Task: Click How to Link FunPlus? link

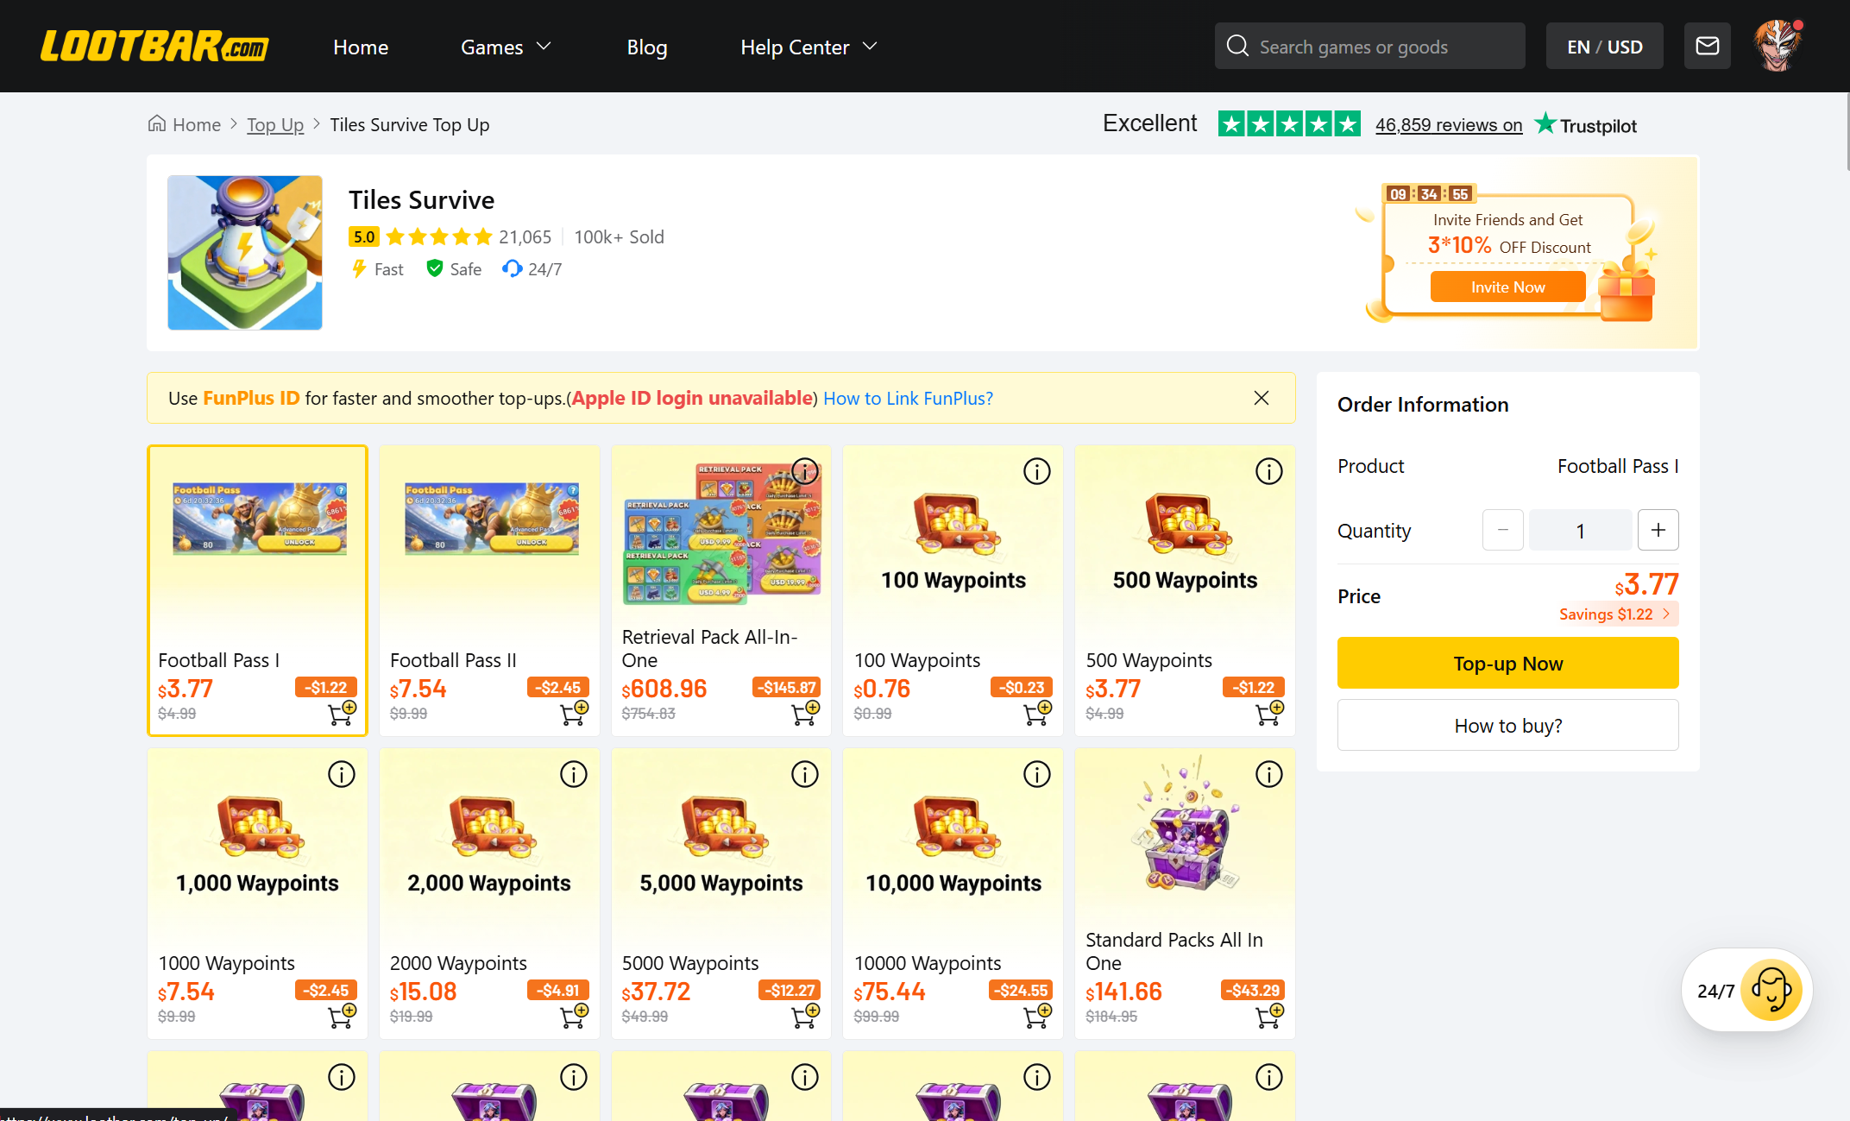Action: (x=908, y=398)
